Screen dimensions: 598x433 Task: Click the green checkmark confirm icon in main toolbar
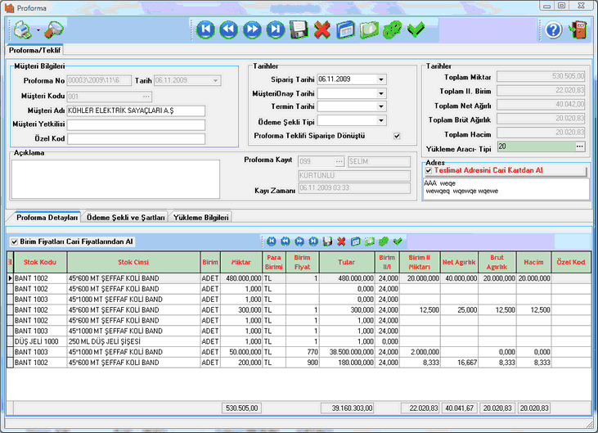pos(416,29)
